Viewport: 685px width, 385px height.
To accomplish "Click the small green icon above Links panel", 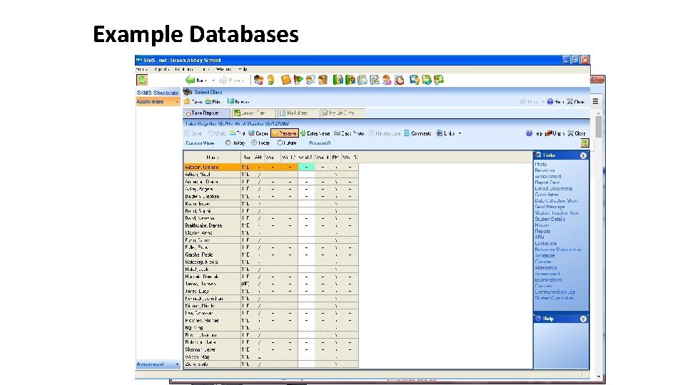I will pyautogui.click(x=584, y=143).
